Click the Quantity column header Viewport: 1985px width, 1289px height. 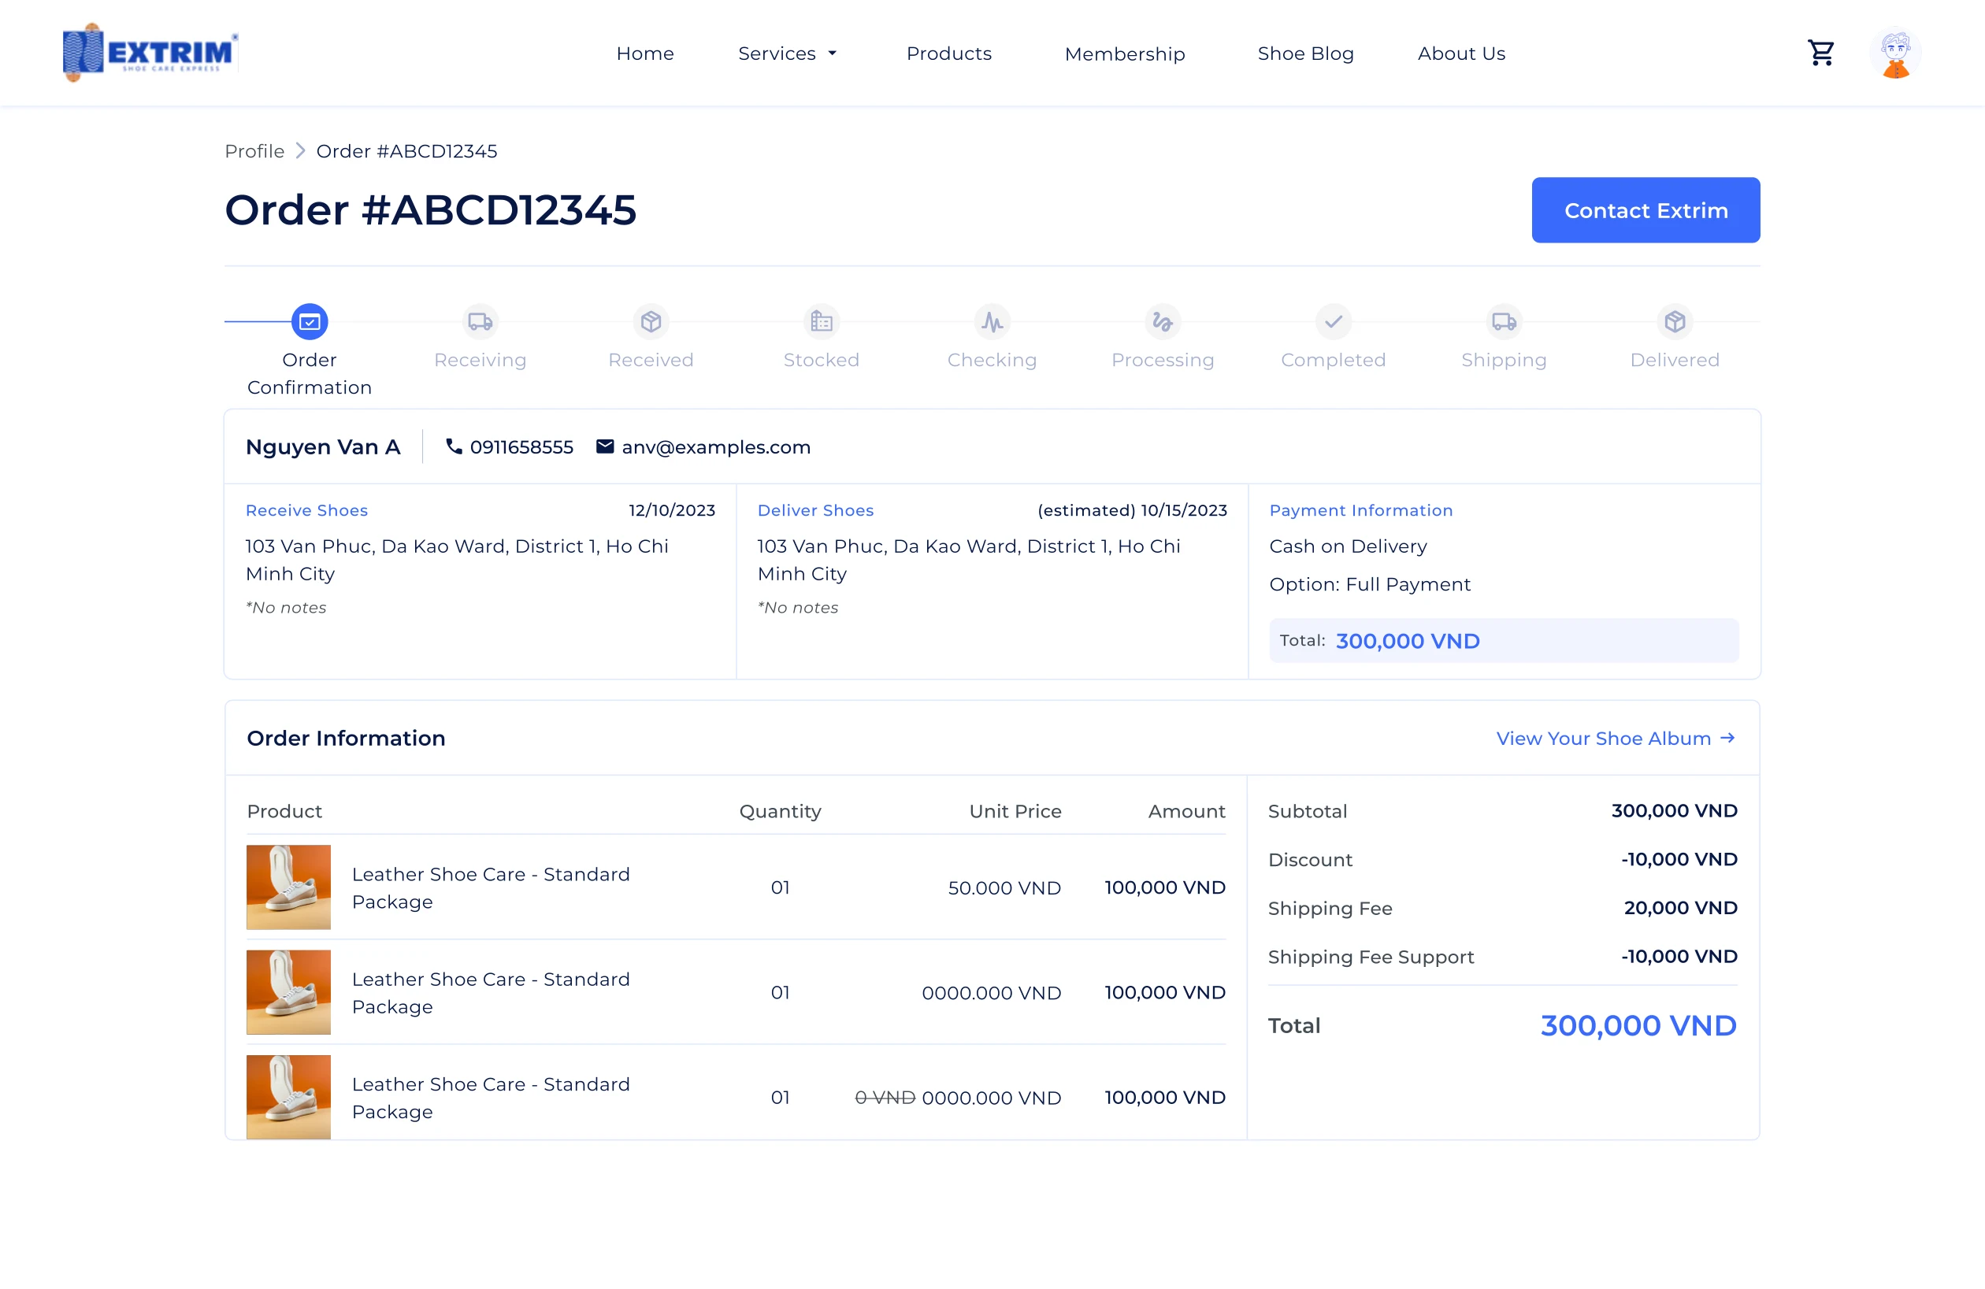tap(780, 811)
